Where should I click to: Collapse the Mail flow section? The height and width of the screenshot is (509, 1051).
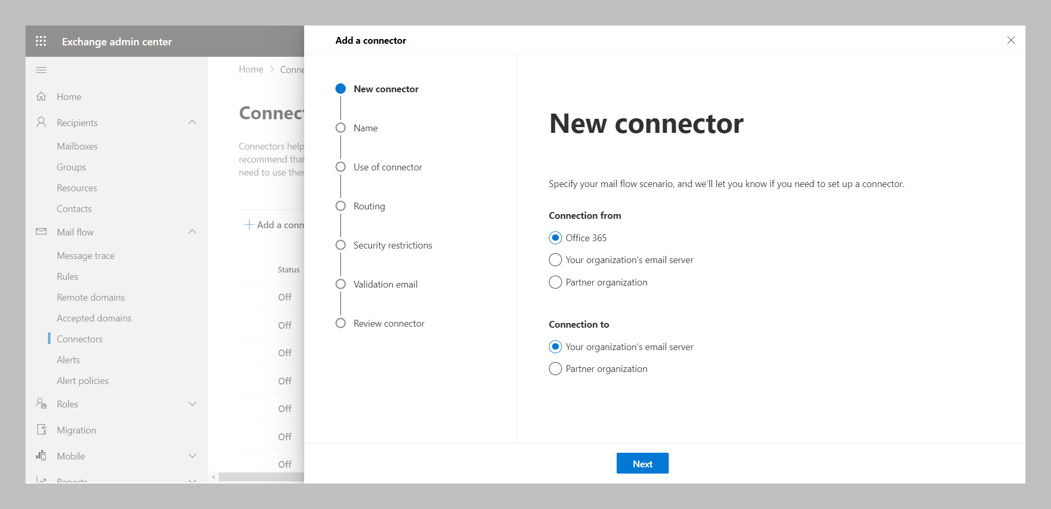click(x=193, y=231)
